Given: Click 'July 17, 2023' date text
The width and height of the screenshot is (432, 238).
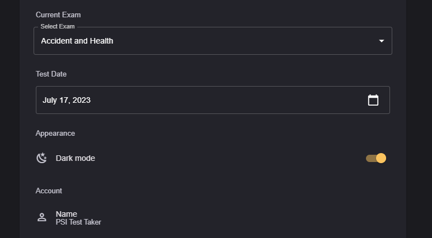Looking at the screenshot, I should (67, 100).
